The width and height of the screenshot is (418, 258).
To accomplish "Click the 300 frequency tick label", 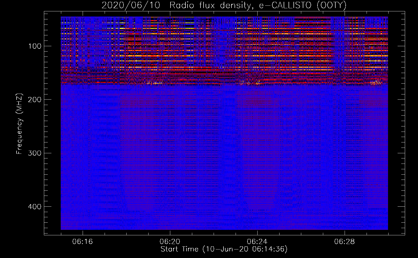I will point(35,153).
